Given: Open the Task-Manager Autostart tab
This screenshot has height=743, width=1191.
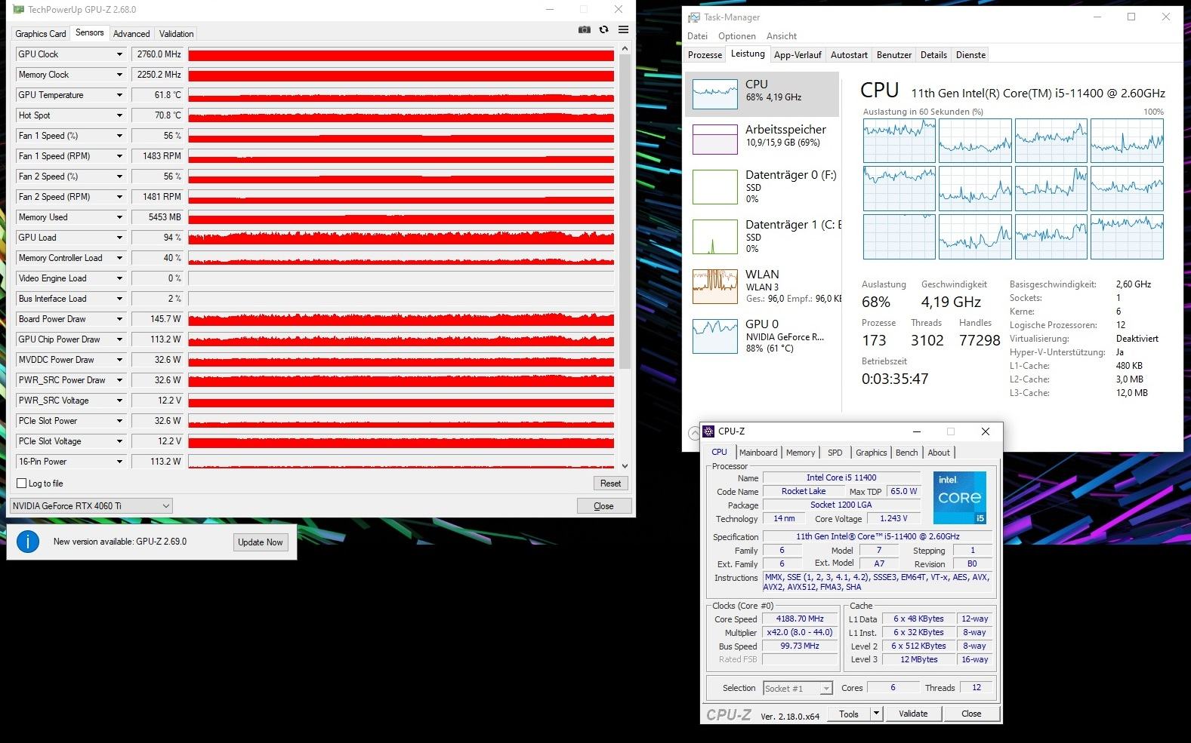Looking at the screenshot, I should tap(849, 55).
